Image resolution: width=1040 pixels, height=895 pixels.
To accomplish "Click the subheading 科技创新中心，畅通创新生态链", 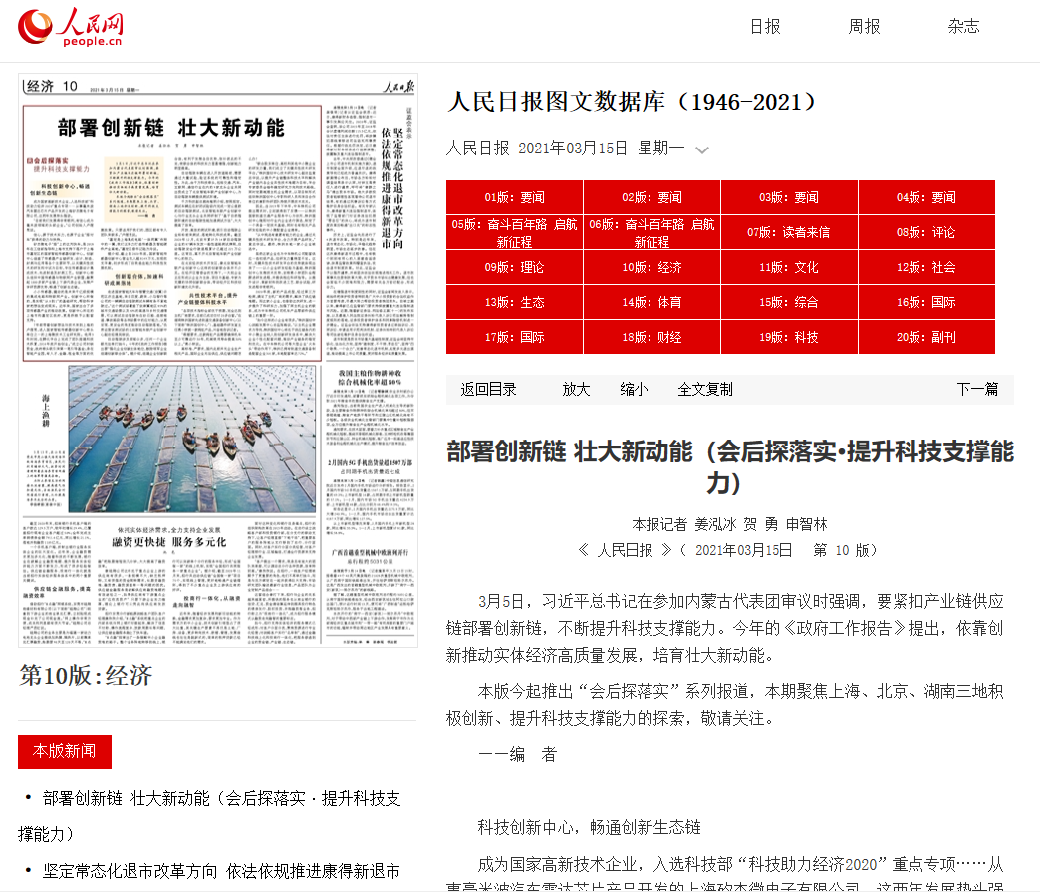I will pyautogui.click(x=589, y=827).
